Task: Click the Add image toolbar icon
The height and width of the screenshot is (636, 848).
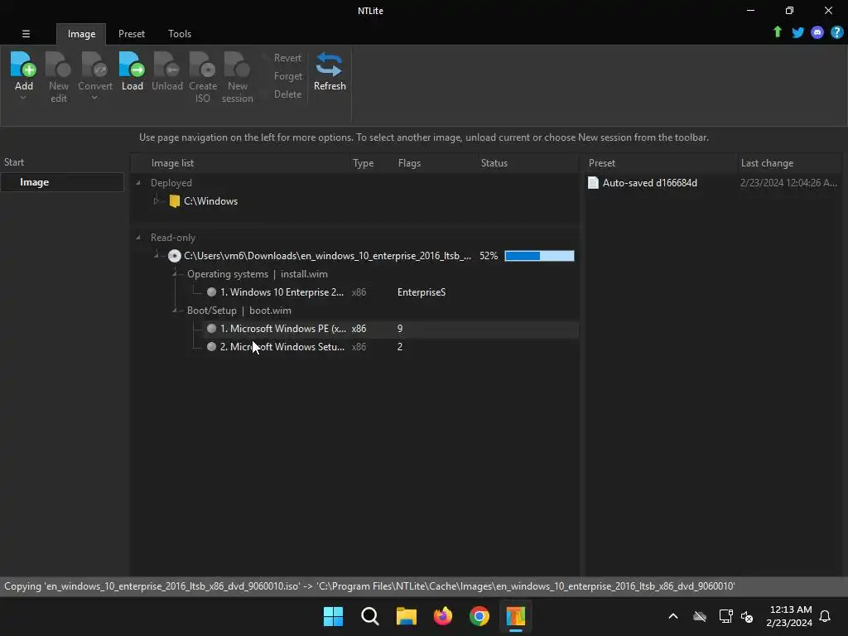Action: pos(23,65)
